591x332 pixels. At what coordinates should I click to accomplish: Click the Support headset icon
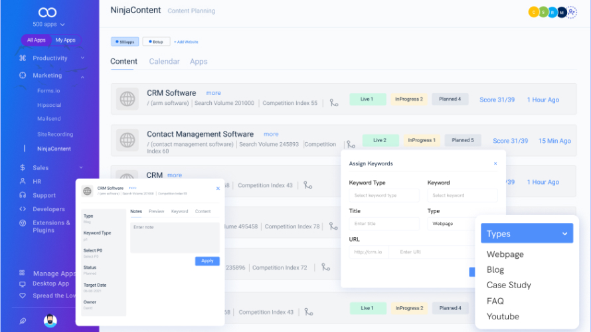point(23,195)
